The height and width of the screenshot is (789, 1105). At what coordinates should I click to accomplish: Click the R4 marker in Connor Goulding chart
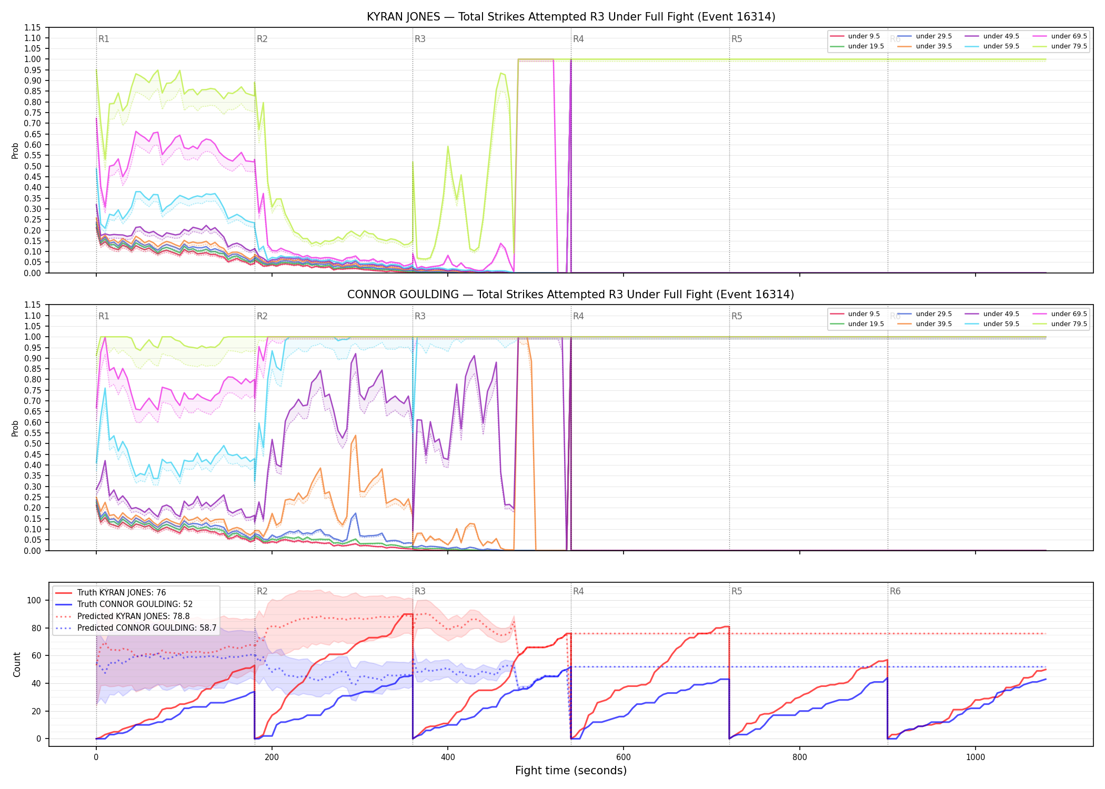tap(578, 316)
